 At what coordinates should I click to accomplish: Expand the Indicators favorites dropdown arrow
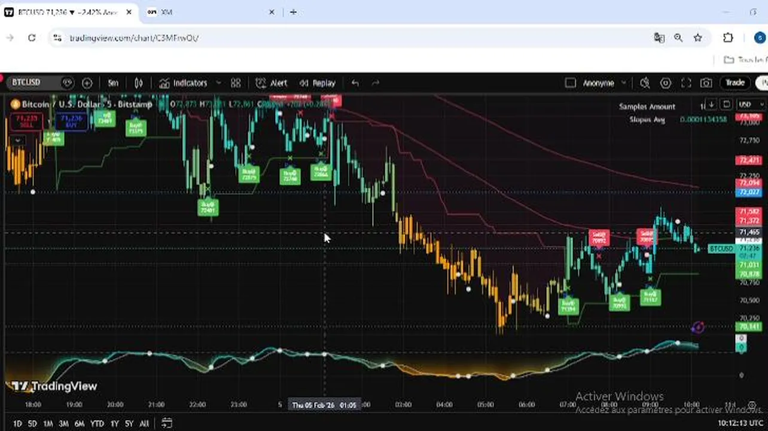pyautogui.click(x=218, y=83)
